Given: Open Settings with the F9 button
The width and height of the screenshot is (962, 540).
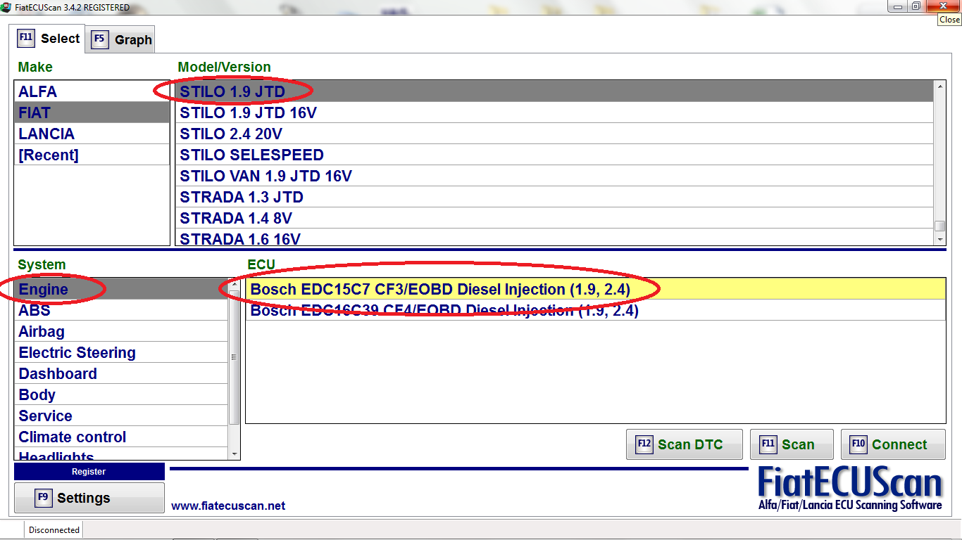Looking at the screenshot, I should (89, 498).
